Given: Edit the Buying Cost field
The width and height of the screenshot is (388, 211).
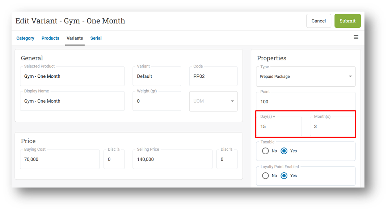Looking at the screenshot, I should pos(60,159).
